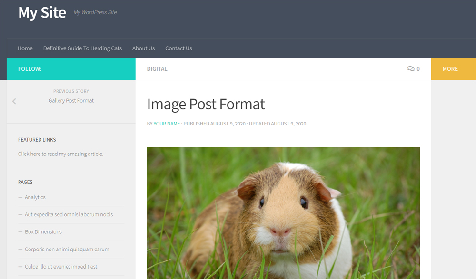The height and width of the screenshot is (279, 476).
Task: Open Corporis non animi quisquam earum page
Action: [67, 249]
